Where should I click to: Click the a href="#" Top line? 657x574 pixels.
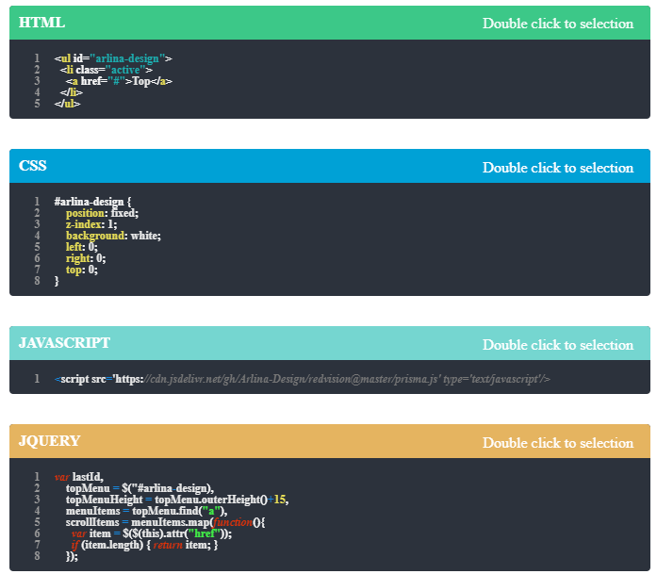(x=119, y=81)
